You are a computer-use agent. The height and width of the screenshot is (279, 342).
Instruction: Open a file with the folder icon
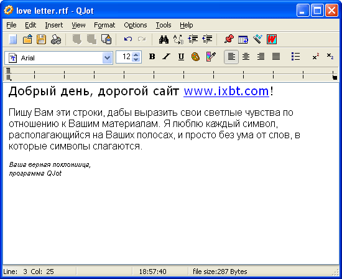pyautogui.click(x=27, y=39)
